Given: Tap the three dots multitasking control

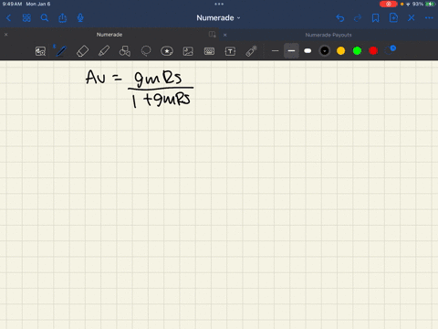Looking at the screenshot, I should pos(219,4).
